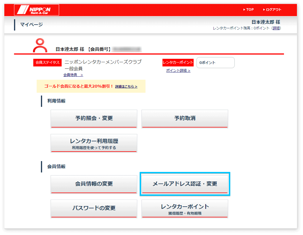Click 詳細はこちら in gold member banner
This screenshot has width=303, height=235.
(126, 87)
